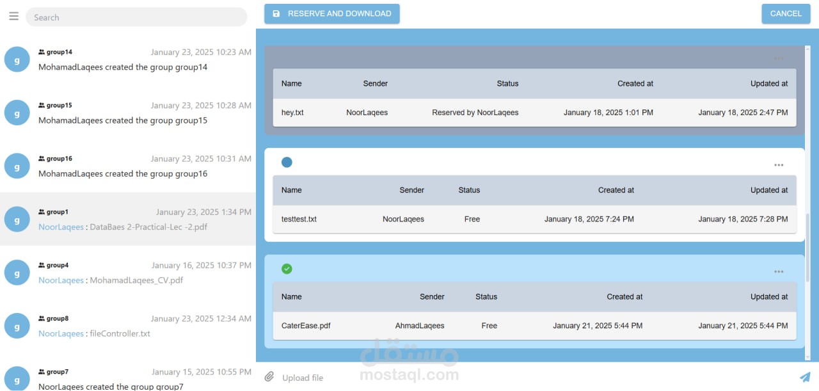Click the group4 avatar icon
The height and width of the screenshot is (391, 819).
[x=17, y=273]
